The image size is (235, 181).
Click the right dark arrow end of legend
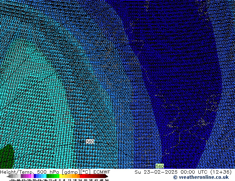[107, 176]
